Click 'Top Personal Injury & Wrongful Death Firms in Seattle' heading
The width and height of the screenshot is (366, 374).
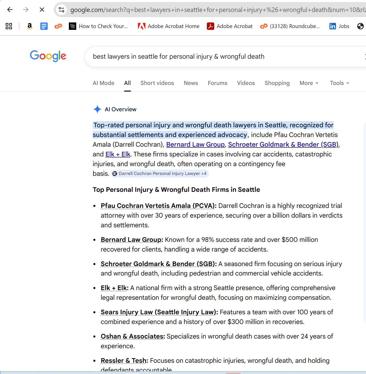176,190
